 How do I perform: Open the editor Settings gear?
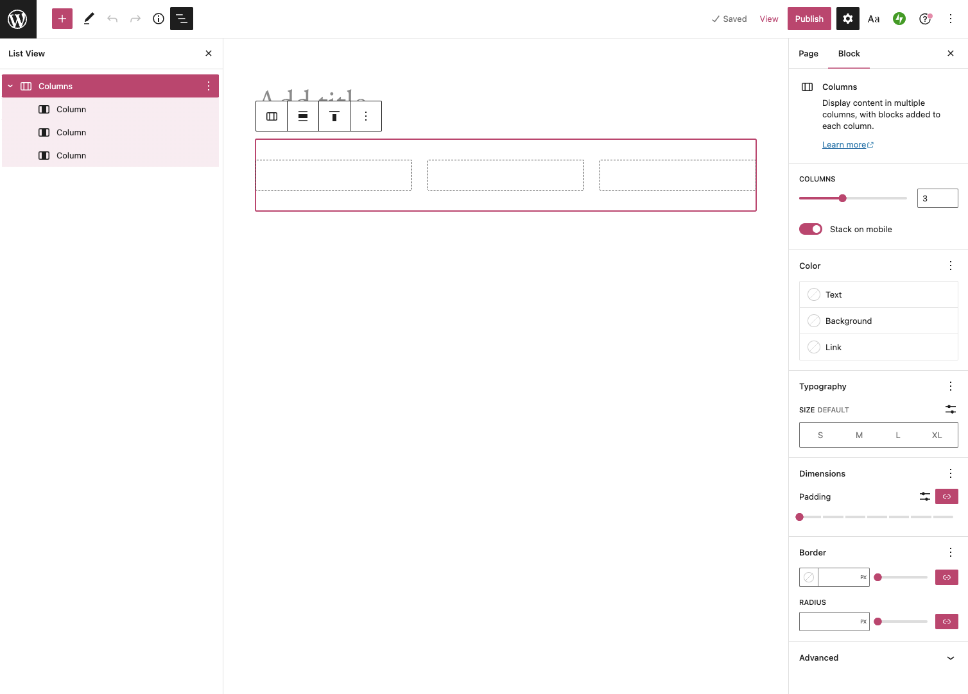click(x=847, y=19)
